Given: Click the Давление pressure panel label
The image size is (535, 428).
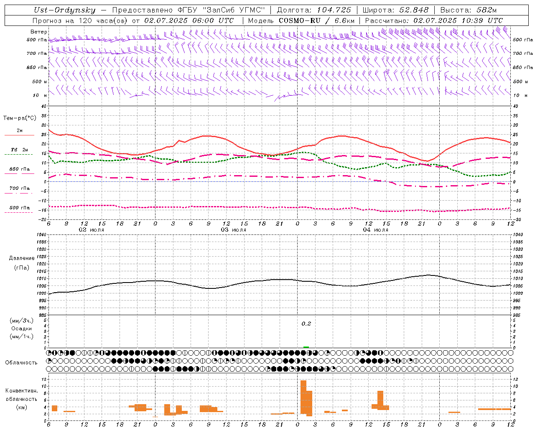Looking at the screenshot, I should click(x=22, y=258).
